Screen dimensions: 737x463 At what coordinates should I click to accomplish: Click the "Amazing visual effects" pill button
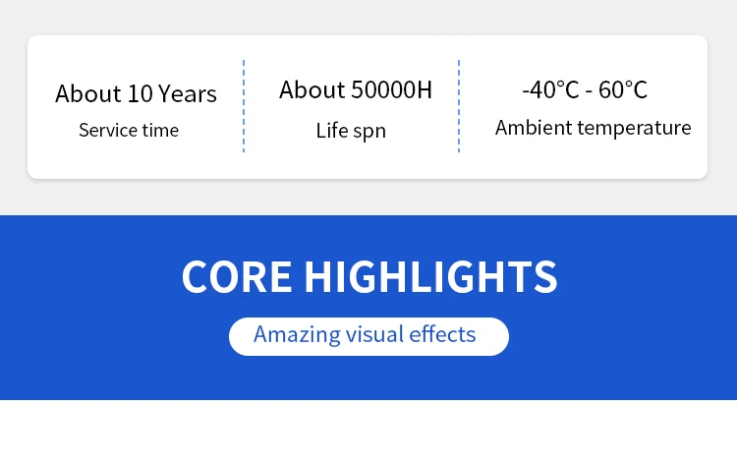pos(368,335)
